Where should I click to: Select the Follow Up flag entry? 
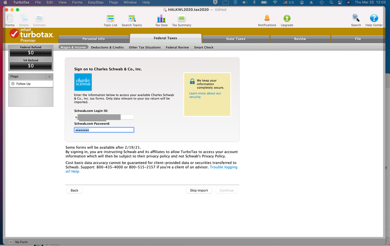[31, 84]
